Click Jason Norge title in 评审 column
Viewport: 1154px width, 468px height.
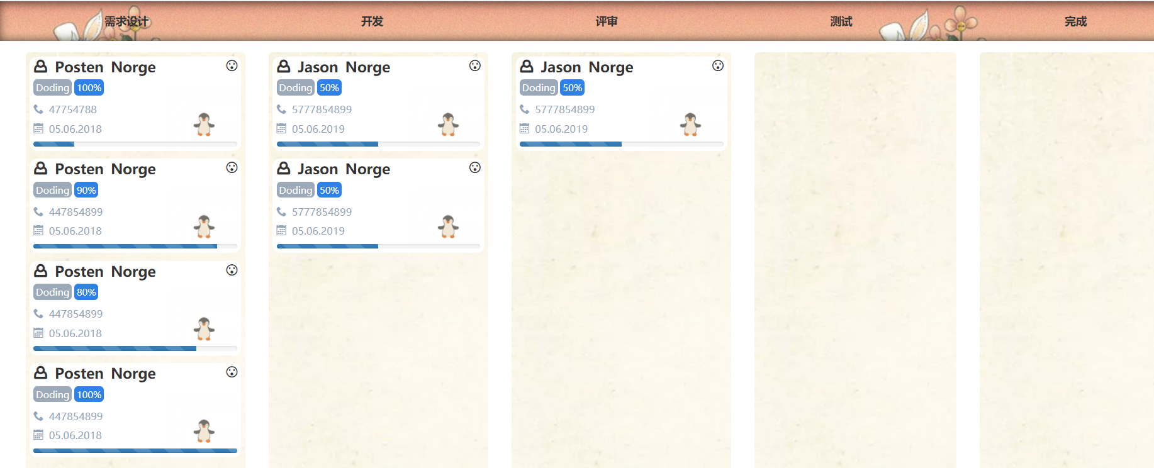tap(587, 67)
